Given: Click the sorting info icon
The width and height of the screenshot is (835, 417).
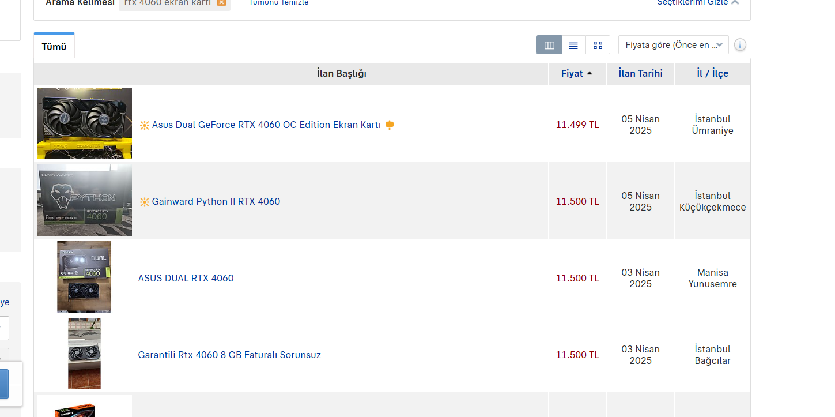Looking at the screenshot, I should pos(740,45).
